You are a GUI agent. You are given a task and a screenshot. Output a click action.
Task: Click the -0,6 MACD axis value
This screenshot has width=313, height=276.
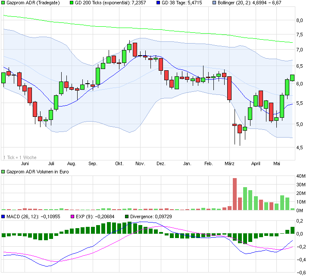(x=301, y=273)
